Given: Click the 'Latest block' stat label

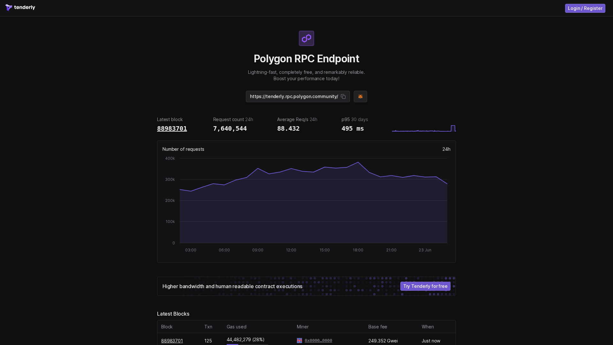Looking at the screenshot, I should pyautogui.click(x=170, y=119).
